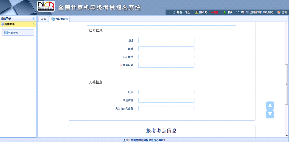Focus the 地址 address input field
289x142 pixels.
click(166, 41)
